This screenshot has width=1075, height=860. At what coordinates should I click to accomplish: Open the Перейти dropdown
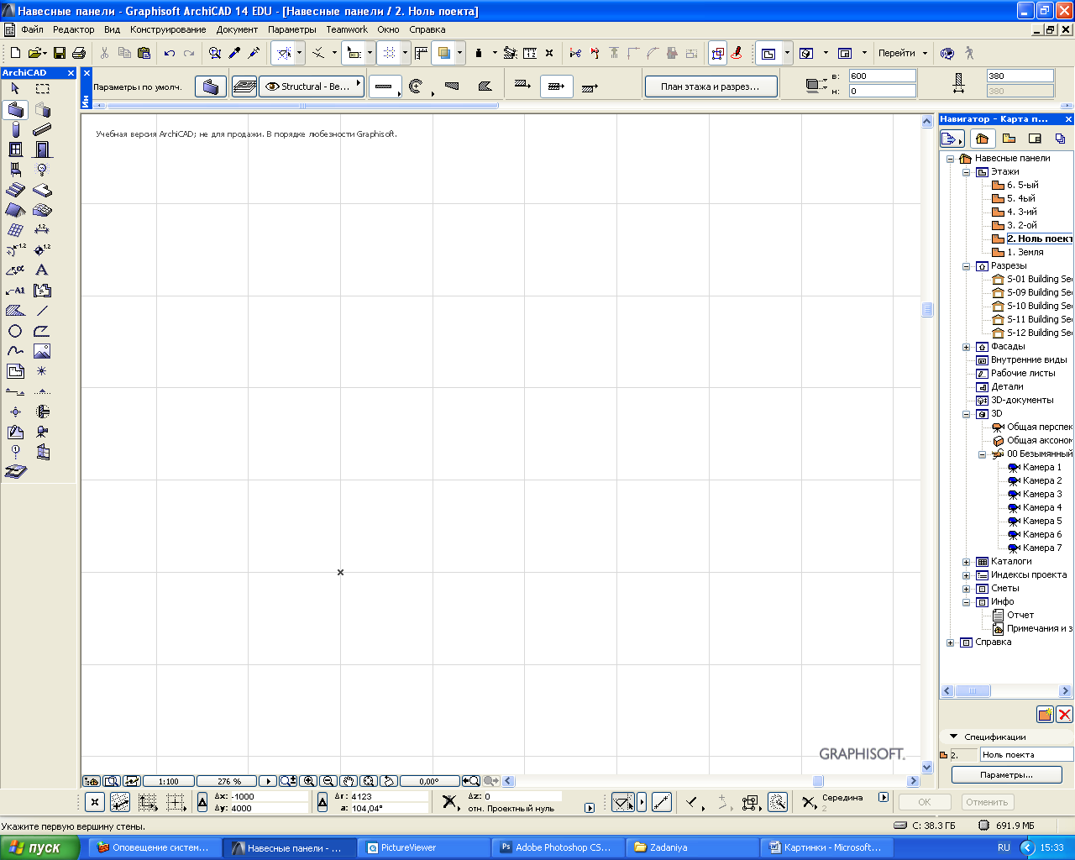point(903,53)
